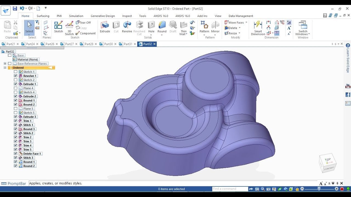Adjust the zoom slider handle
The height and width of the screenshot is (197, 351).
coord(319,189)
